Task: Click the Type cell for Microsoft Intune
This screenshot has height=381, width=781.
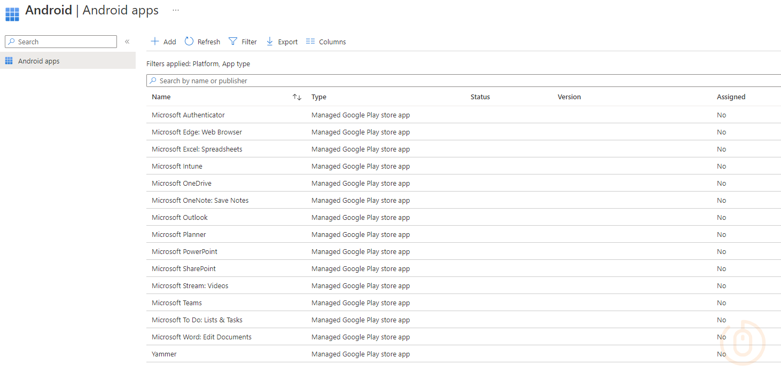Action: click(361, 166)
